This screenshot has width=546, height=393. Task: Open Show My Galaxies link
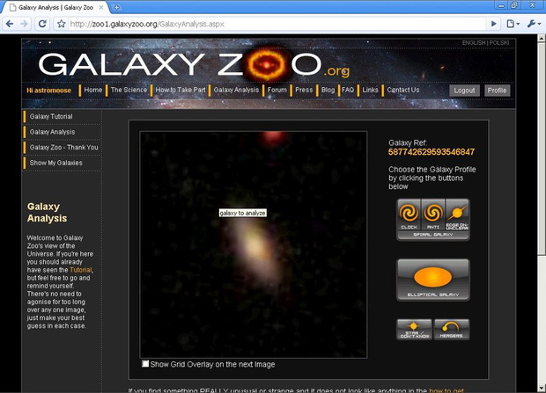(x=56, y=163)
